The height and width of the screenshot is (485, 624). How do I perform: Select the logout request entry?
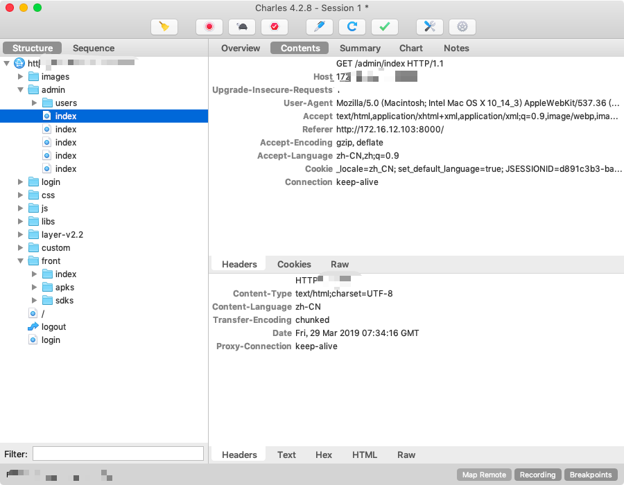pos(53,327)
